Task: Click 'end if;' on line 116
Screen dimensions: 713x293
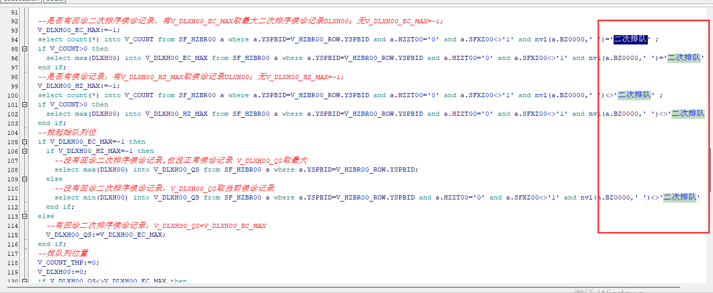Action: 52,244
